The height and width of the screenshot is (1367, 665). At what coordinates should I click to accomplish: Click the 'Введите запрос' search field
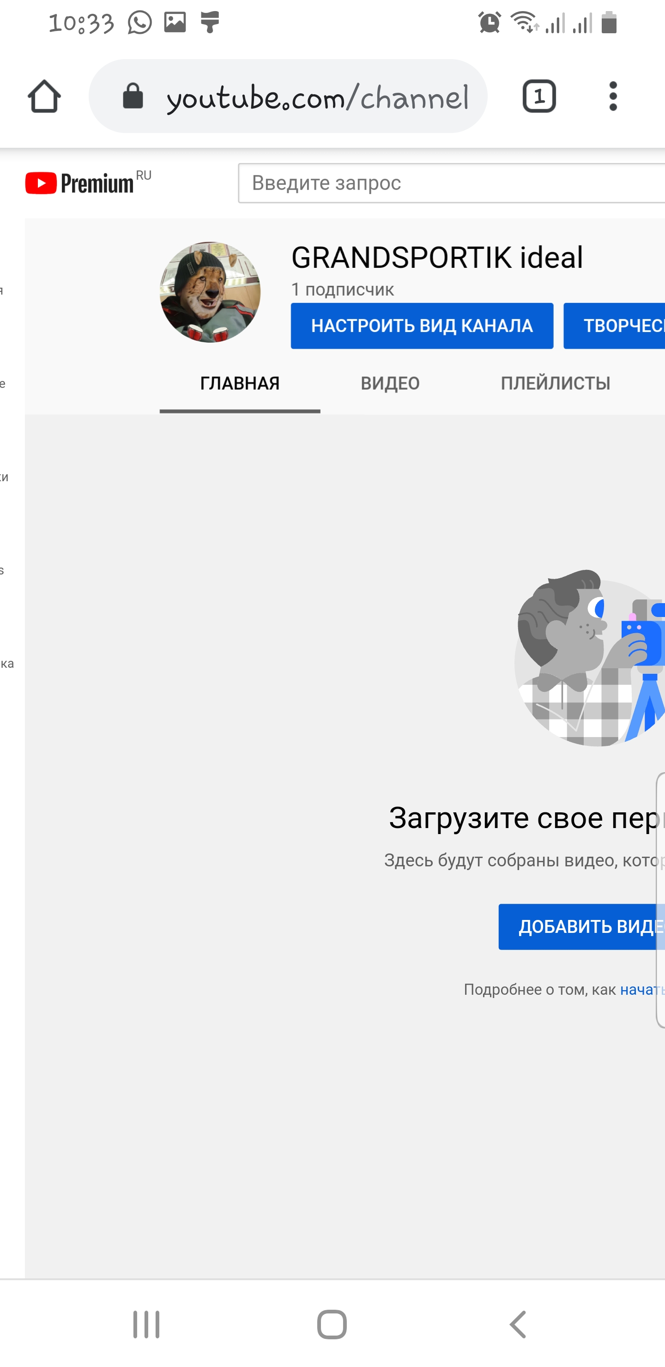(451, 183)
